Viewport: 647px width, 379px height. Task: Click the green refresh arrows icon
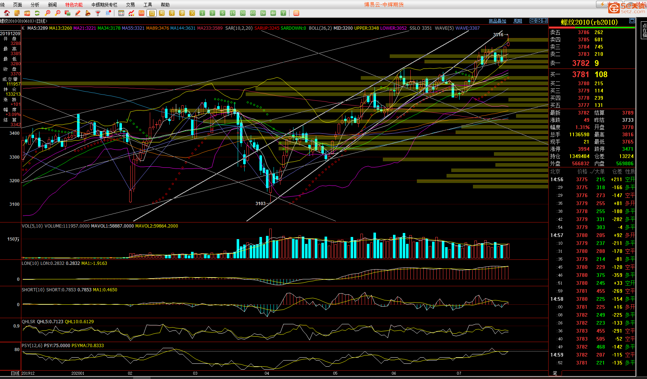(x=37, y=13)
